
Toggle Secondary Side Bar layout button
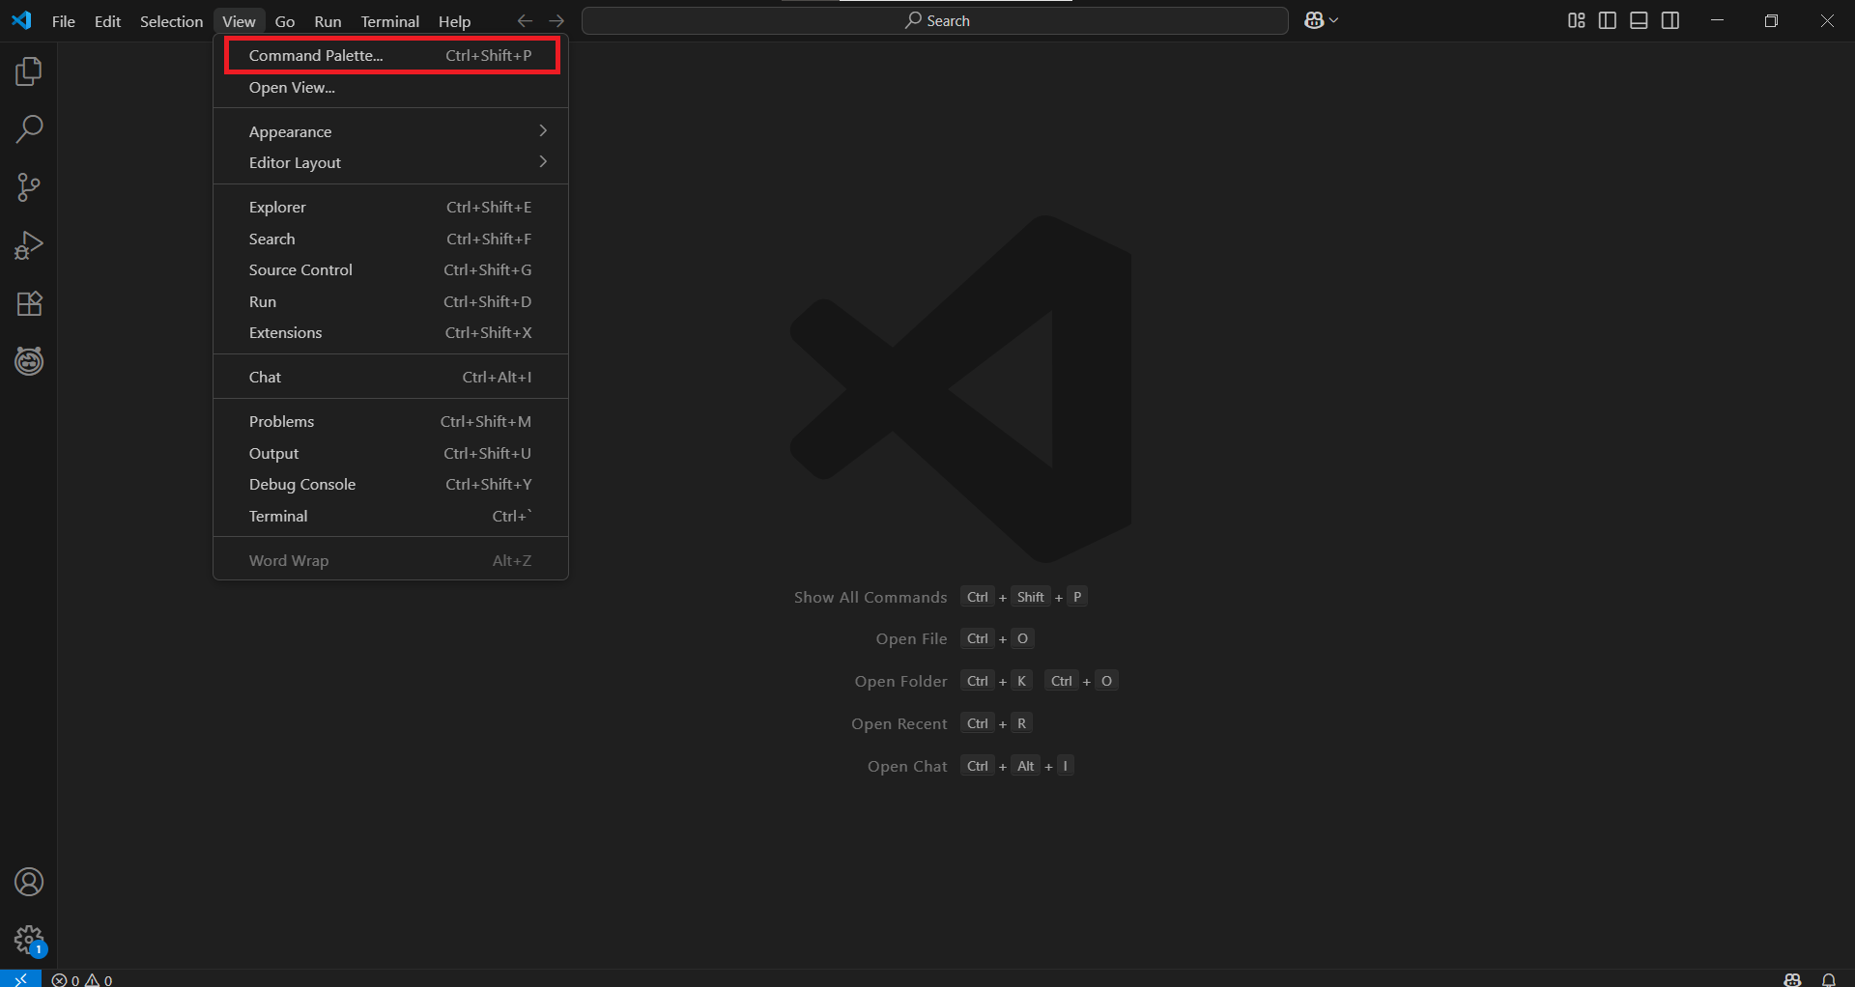coord(1670,20)
